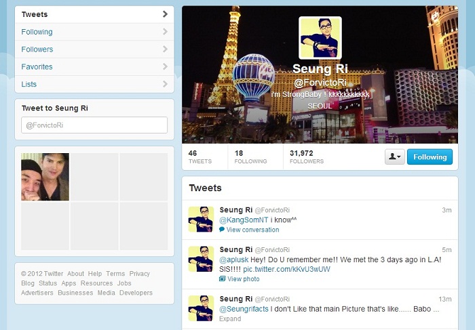The height and width of the screenshot is (330, 475).
Task: Open the Businesses footer link
Action: pyautogui.click(x=75, y=293)
